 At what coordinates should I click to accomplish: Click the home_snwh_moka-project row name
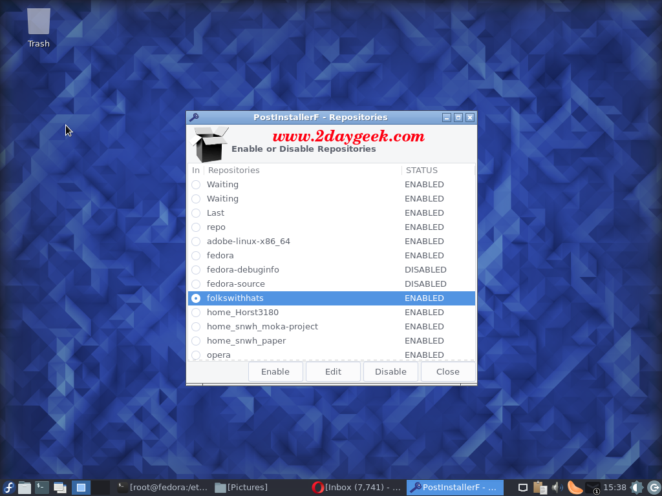(262, 327)
